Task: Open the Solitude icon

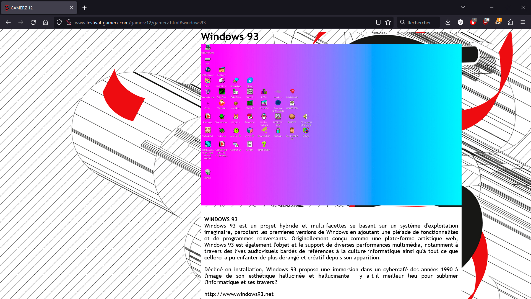Action: click(x=278, y=131)
